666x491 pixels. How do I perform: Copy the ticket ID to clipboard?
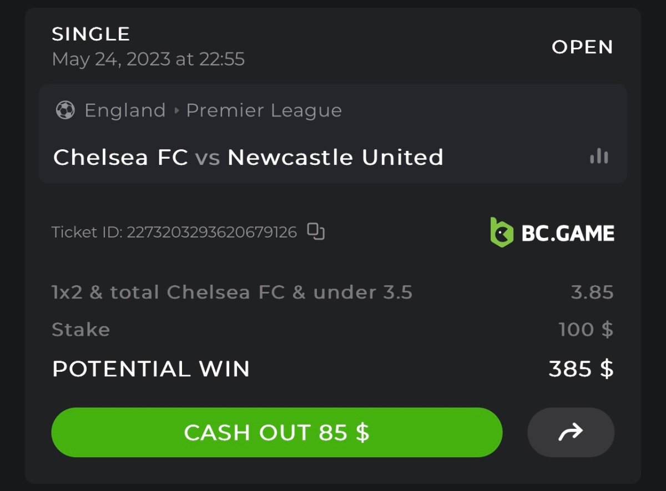[316, 231]
